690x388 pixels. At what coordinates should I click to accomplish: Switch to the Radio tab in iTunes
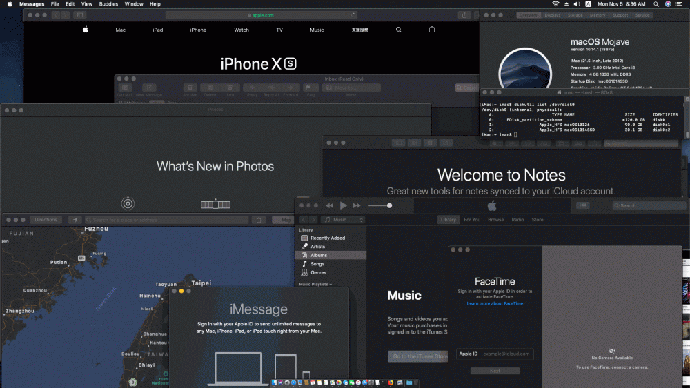point(517,220)
